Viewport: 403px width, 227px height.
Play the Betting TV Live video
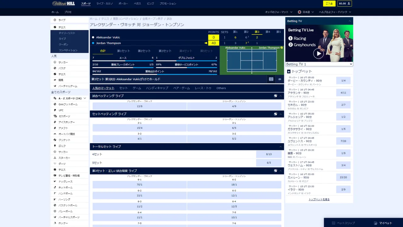pos(318,54)
